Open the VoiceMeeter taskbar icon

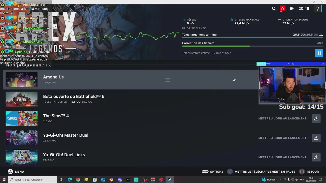[153, 180]
